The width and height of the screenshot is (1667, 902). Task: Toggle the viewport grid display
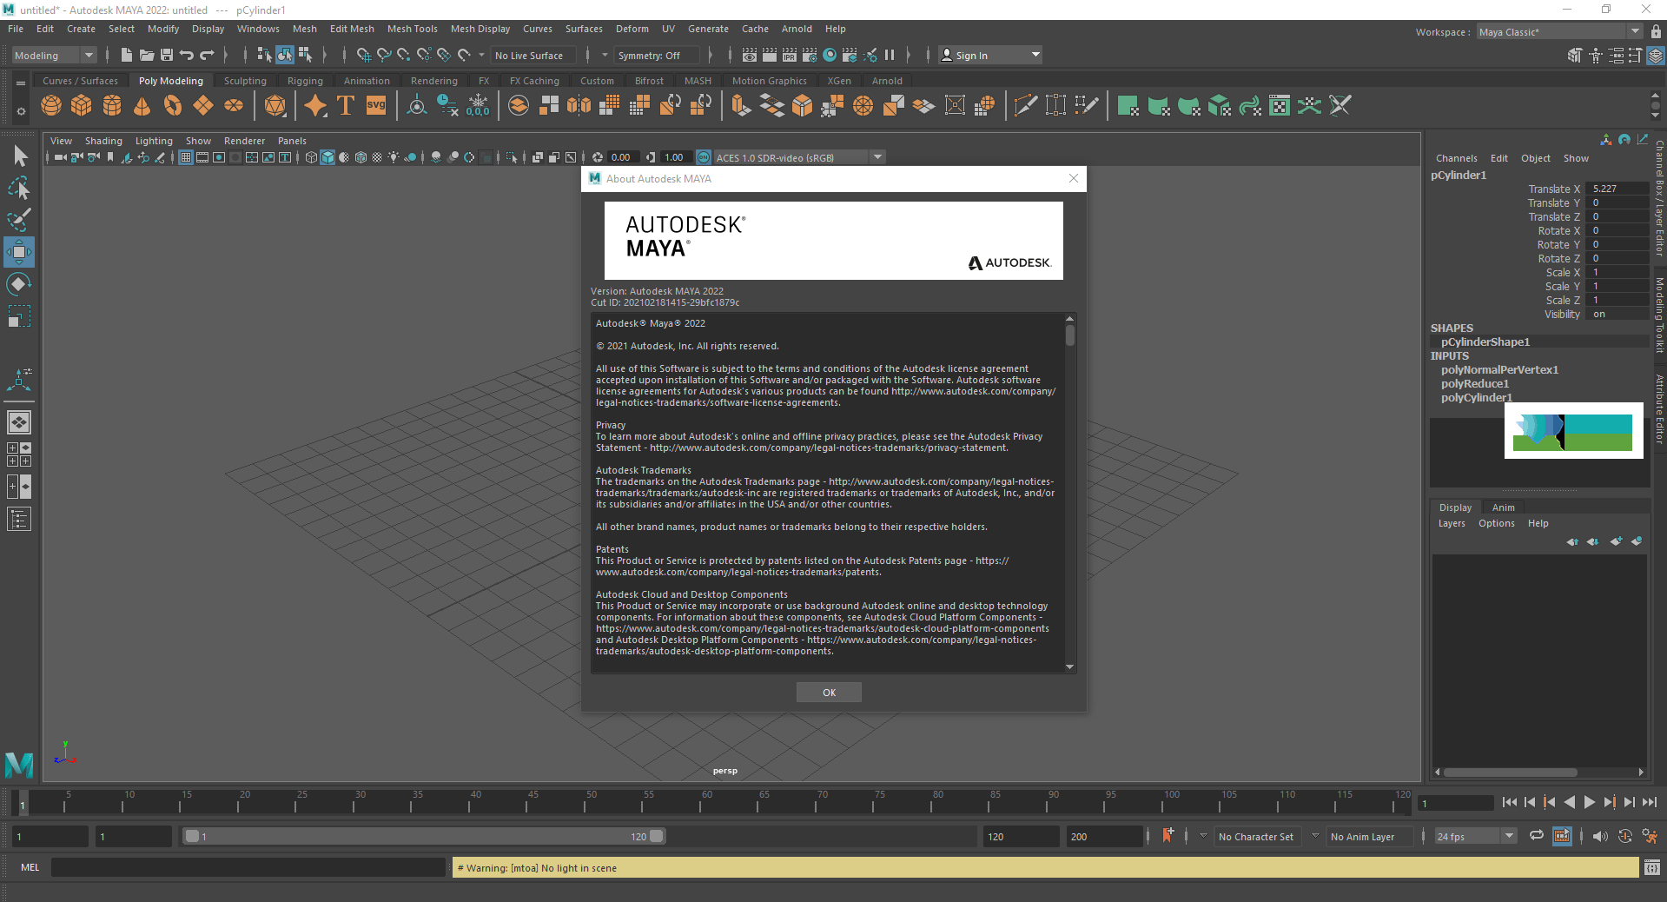(x=186, y=157)
